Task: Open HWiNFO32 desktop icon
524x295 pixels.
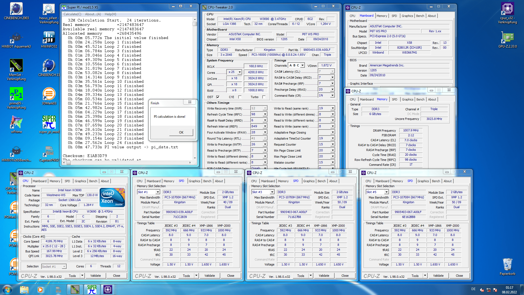Action: click(49, 40)
